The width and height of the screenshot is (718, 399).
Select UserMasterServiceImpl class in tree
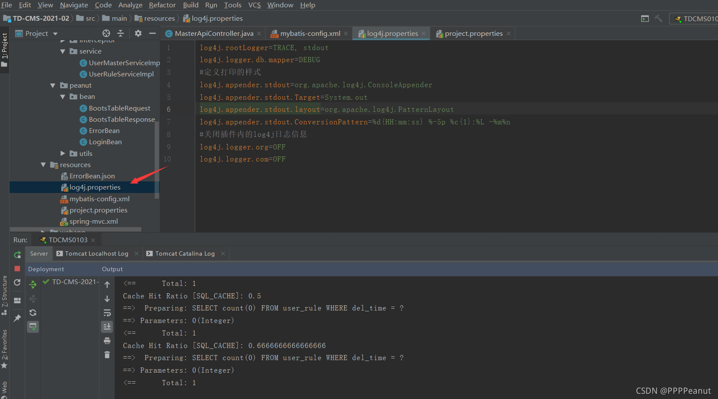click(120, 63)
